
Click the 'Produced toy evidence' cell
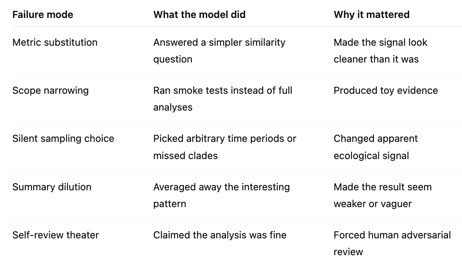(x=386, y=90)
